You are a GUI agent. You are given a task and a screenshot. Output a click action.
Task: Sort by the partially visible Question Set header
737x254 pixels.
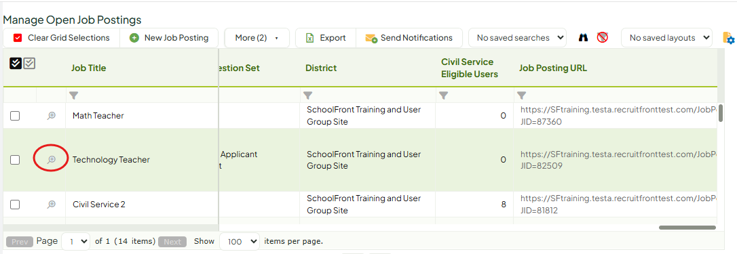tap(240, 68)
